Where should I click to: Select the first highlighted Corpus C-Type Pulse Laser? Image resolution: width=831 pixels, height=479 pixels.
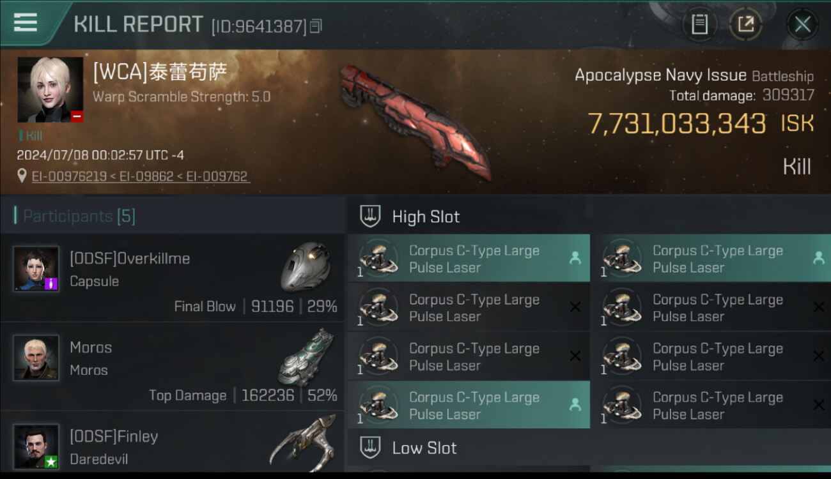469,259
